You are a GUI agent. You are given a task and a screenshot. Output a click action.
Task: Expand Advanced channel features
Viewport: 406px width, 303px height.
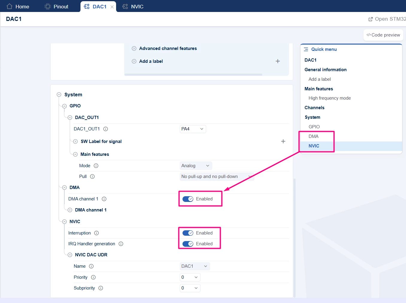[x=134, y=48]
